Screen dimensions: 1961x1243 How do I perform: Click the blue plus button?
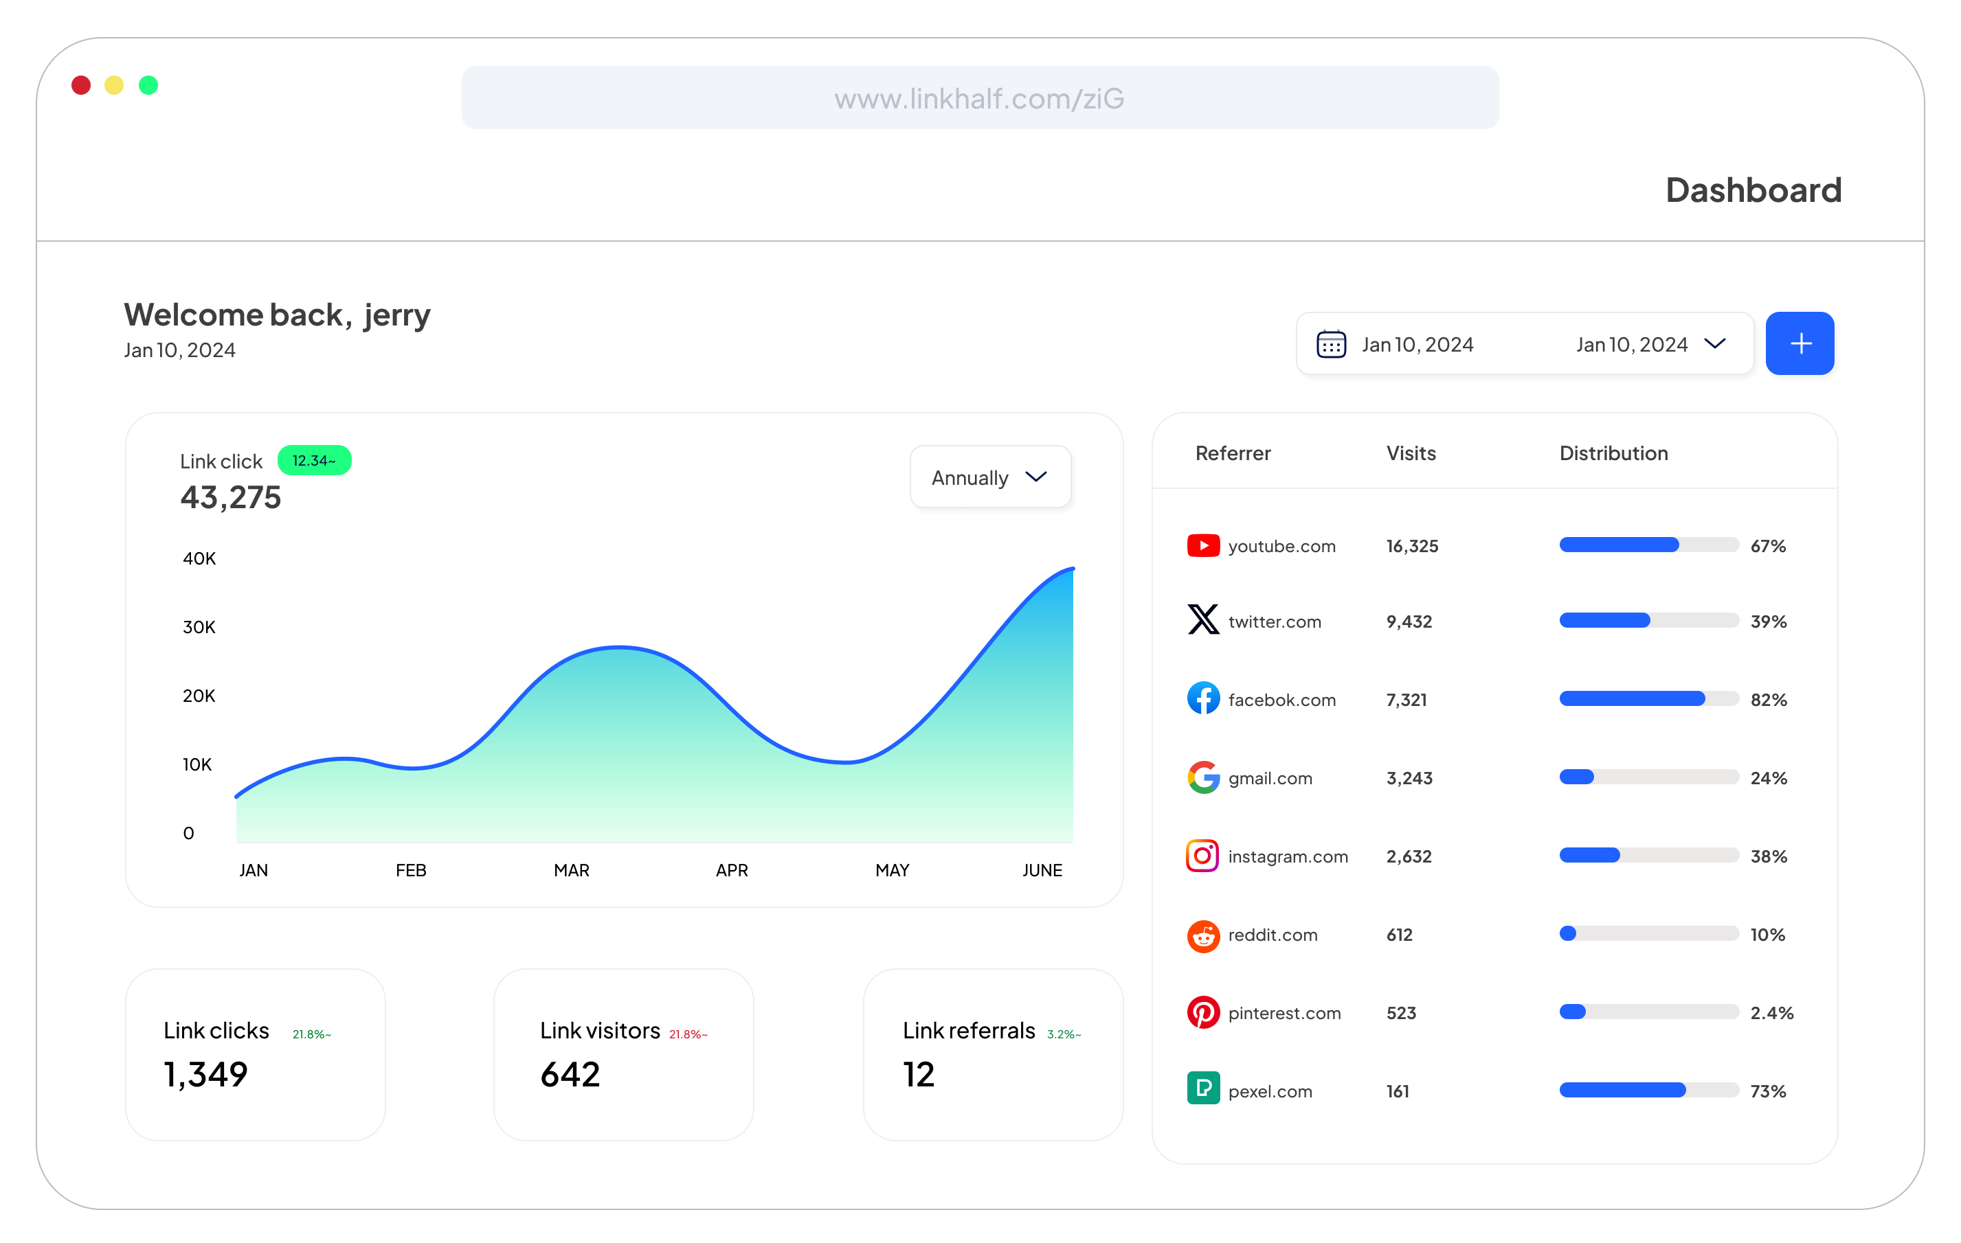(1800, 343)
